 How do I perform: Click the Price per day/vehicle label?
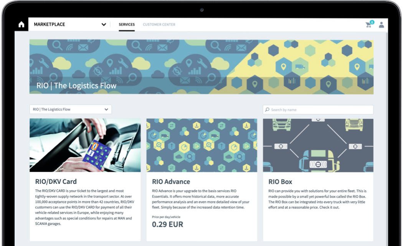pos(166,217)
